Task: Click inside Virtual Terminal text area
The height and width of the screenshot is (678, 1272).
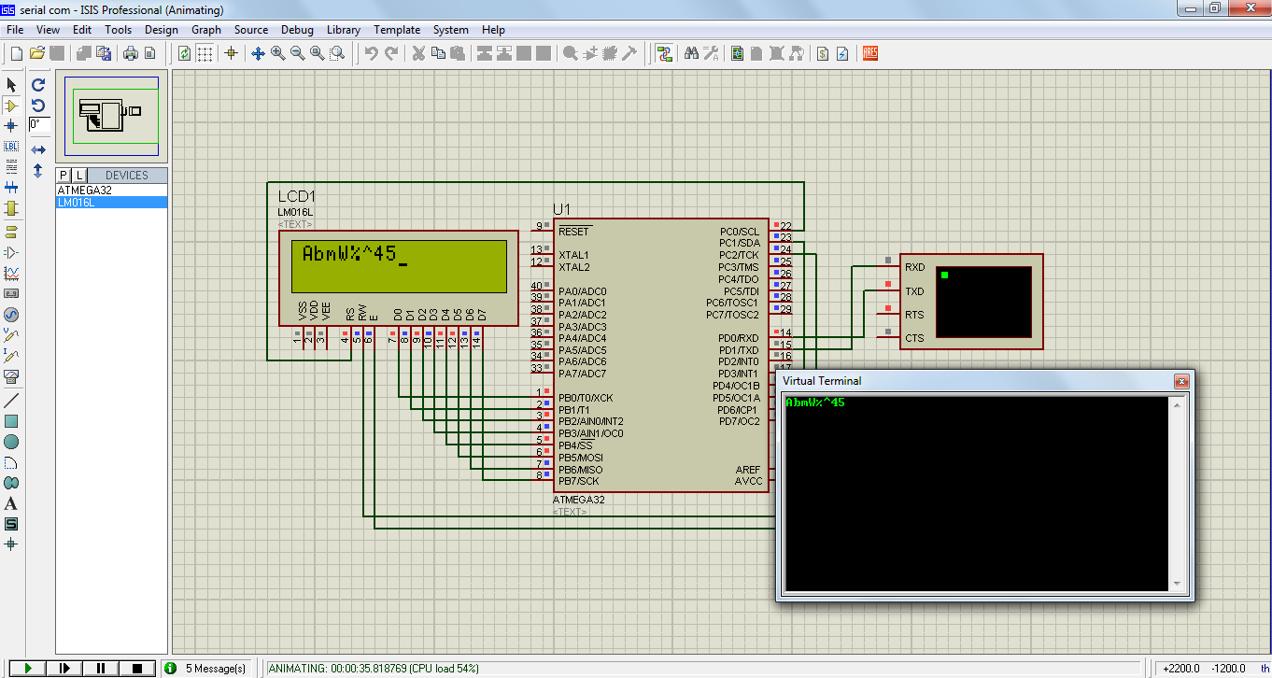Action: click(x=977, y=493)
